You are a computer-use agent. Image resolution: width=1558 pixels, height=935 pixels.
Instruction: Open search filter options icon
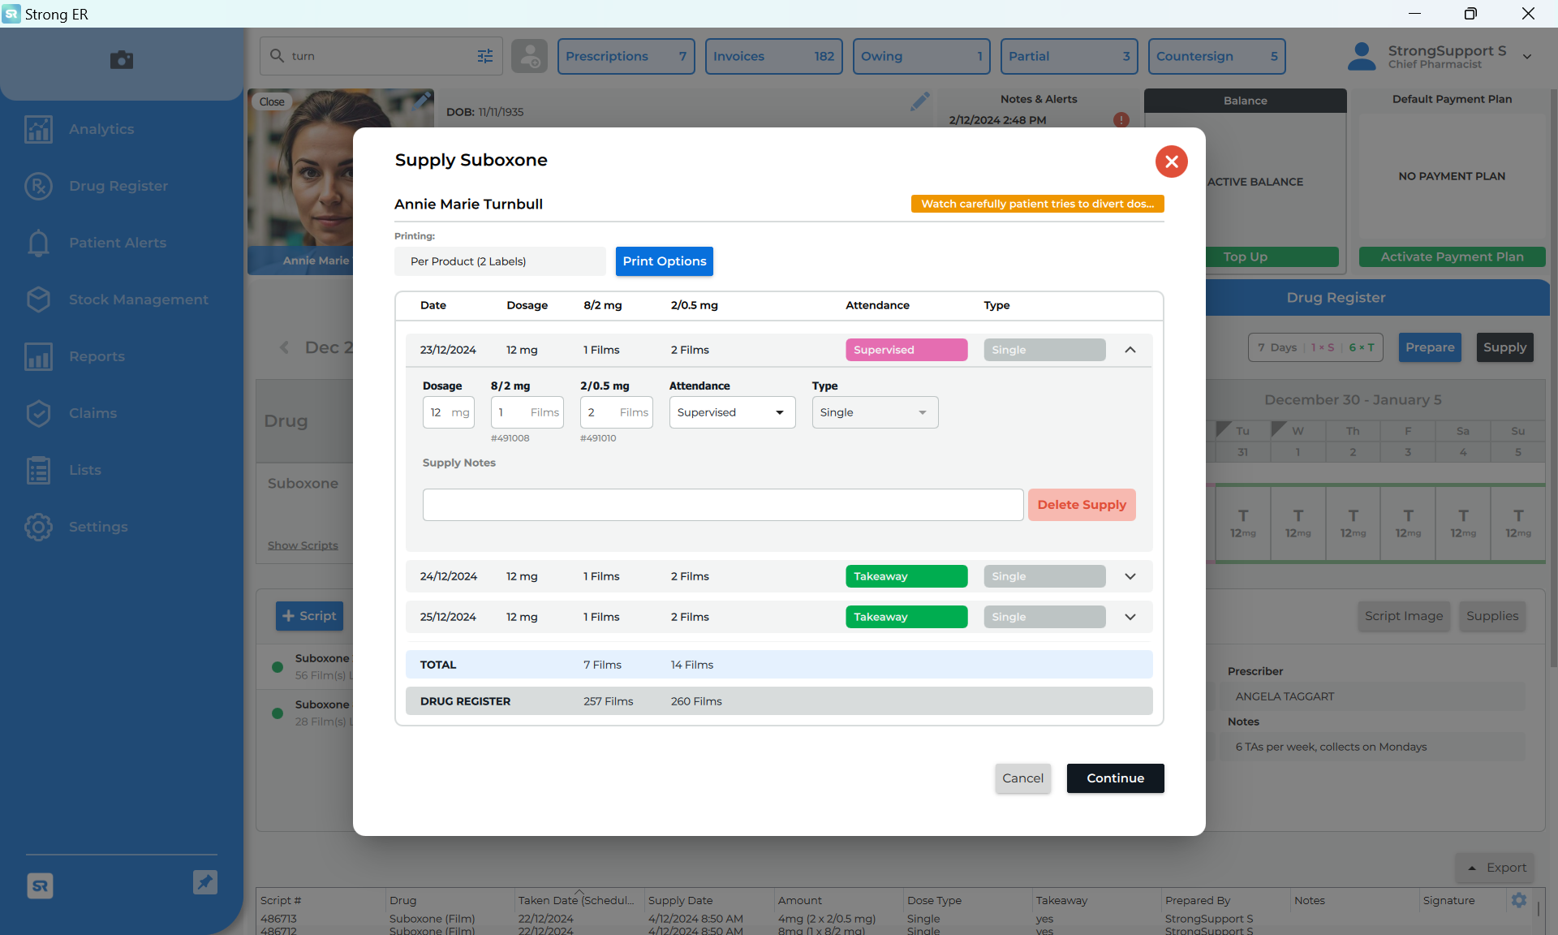[485, 56]
